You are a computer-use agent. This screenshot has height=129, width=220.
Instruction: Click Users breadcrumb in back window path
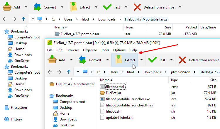68,19
